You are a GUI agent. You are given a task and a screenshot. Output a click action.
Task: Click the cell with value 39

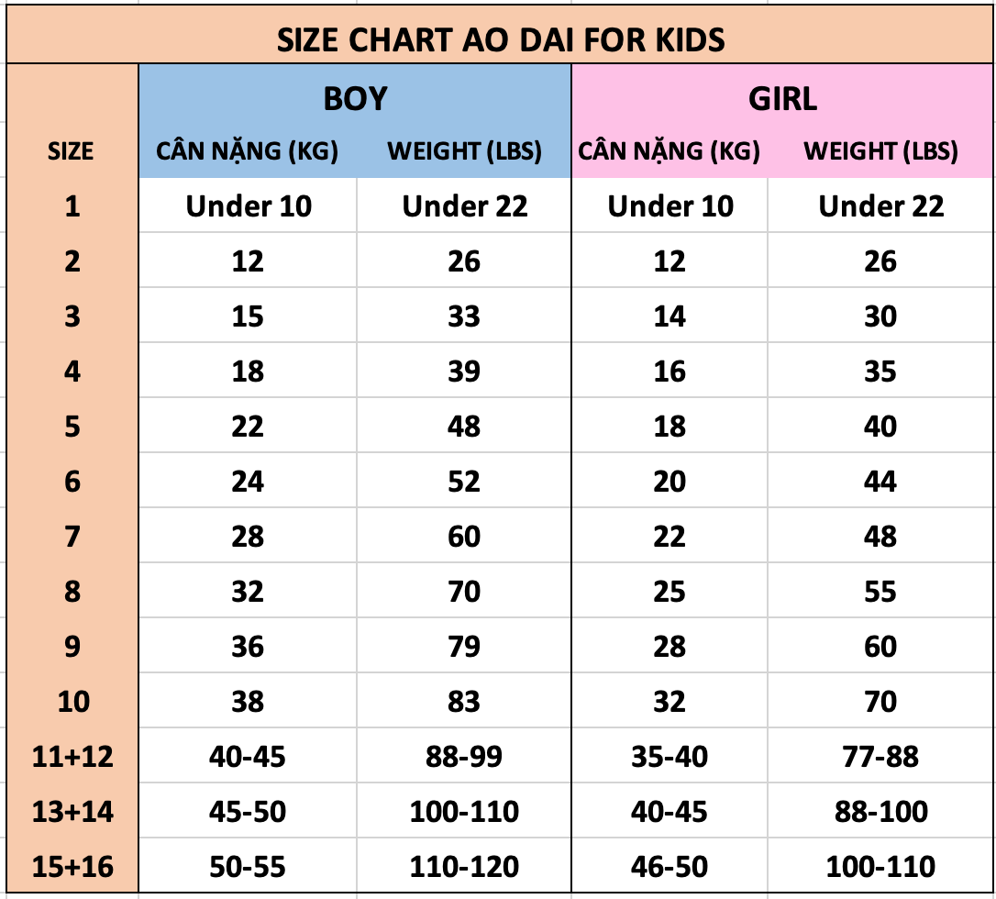coord(464,372)
